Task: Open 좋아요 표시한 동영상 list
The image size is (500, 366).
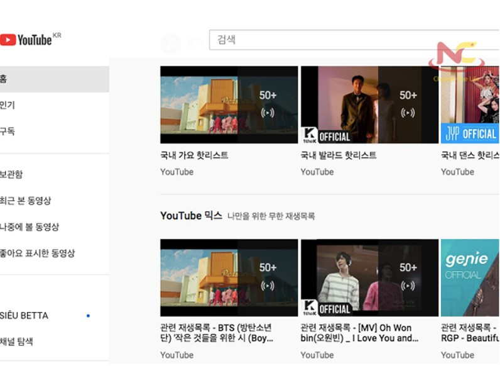Action: (37, 253)
